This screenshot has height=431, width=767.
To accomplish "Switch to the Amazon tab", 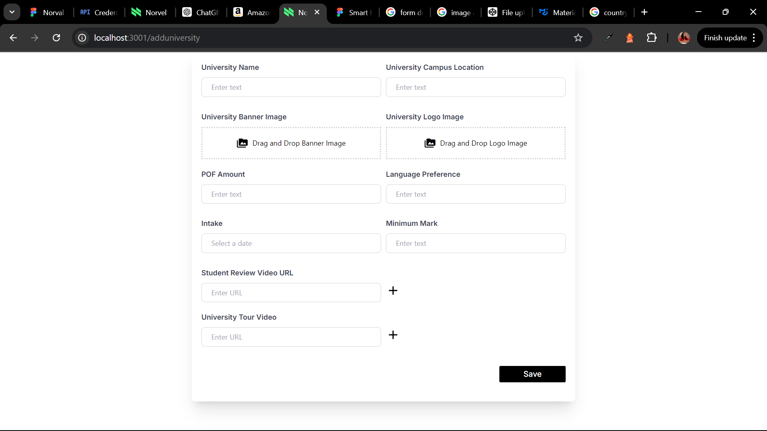I will [252, 12].
